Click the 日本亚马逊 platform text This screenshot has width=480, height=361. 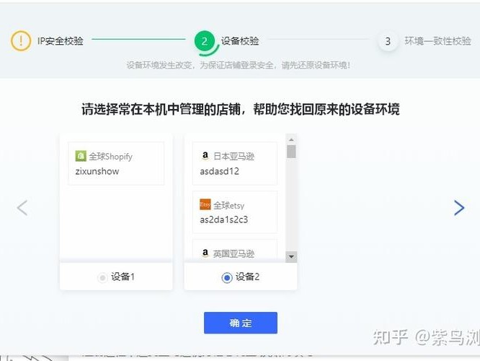tap(234, 157)
